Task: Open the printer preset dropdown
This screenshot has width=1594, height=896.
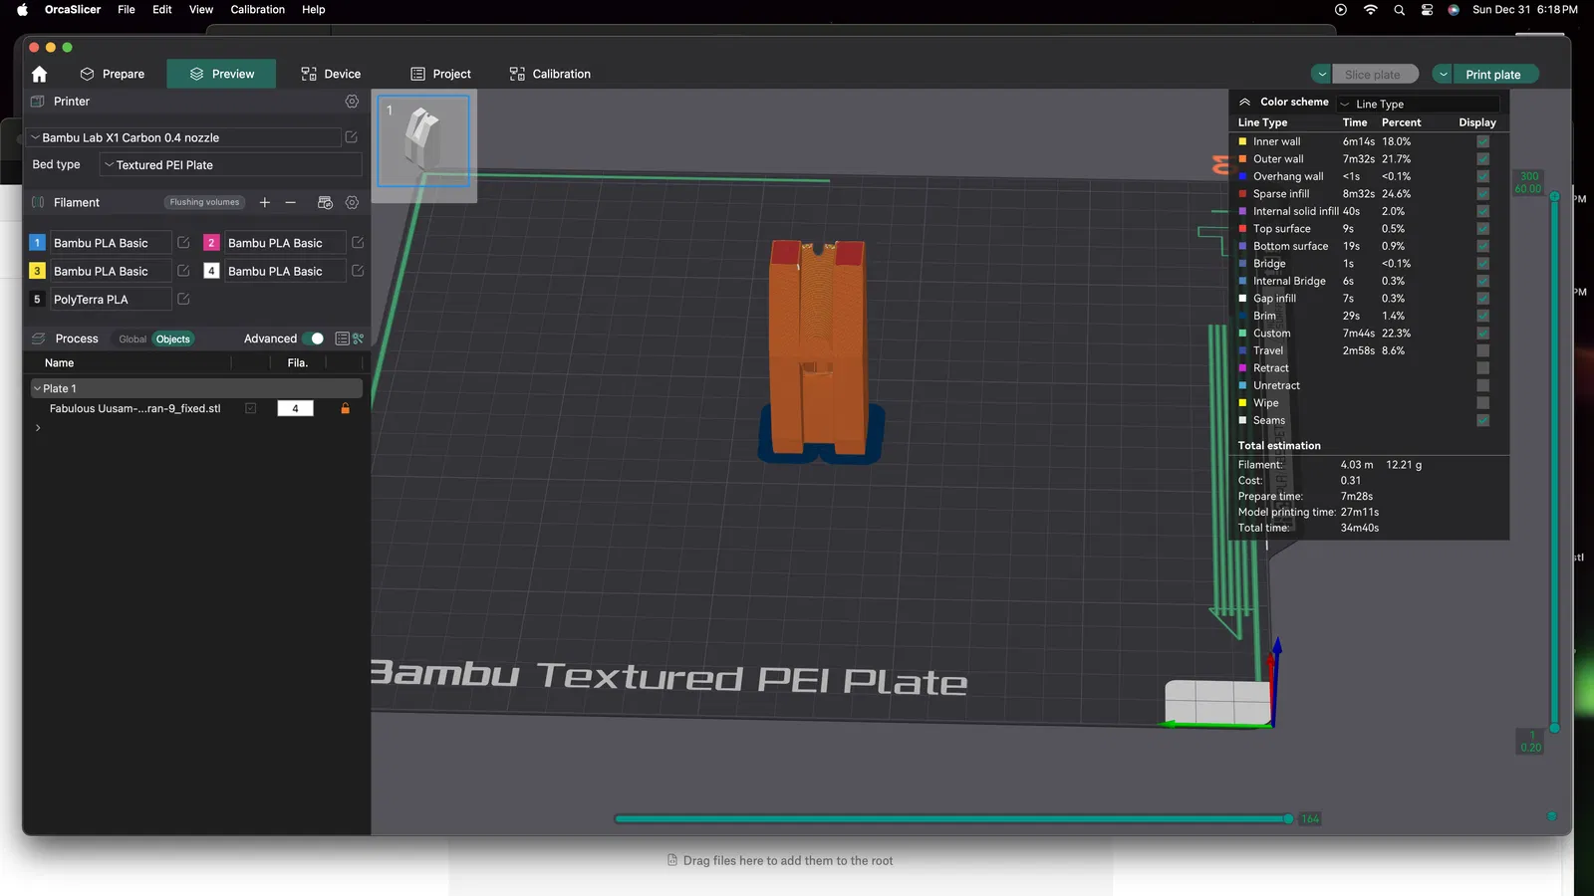Action: (x=185, y=137)
